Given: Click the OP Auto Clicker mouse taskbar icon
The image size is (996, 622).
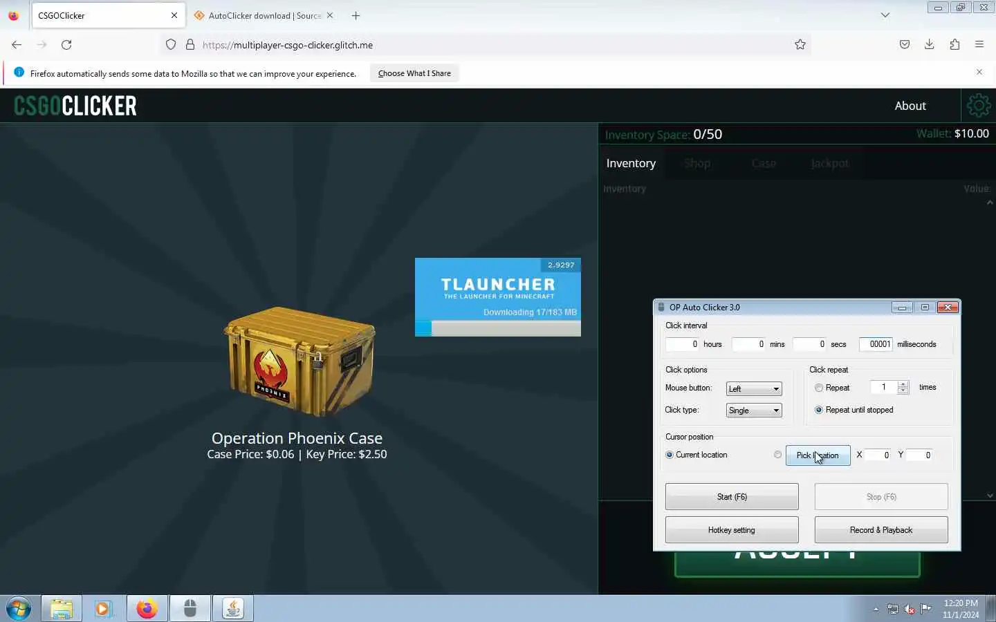Looking at the screenshot, I should (190, 609).
